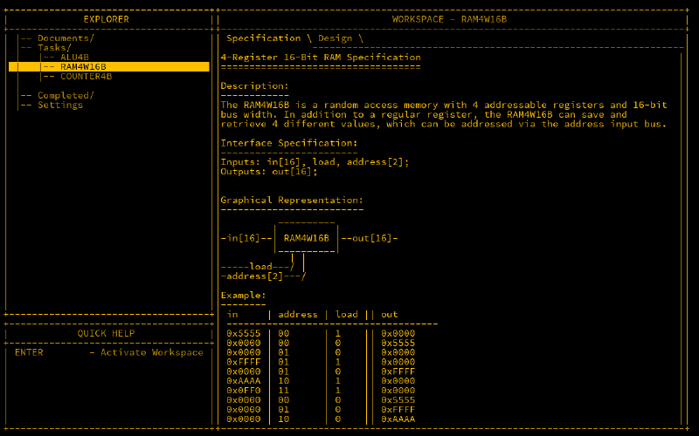The image size is (699, 436).
Task: Click the address[2] wire label in diagram
Action: pos(254,276)
